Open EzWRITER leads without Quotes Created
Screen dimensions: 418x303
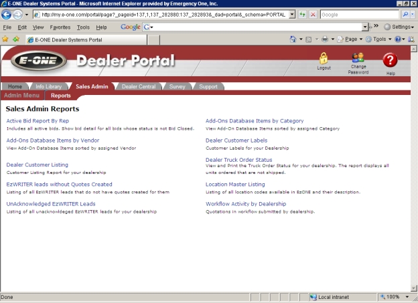coord(59,184)
